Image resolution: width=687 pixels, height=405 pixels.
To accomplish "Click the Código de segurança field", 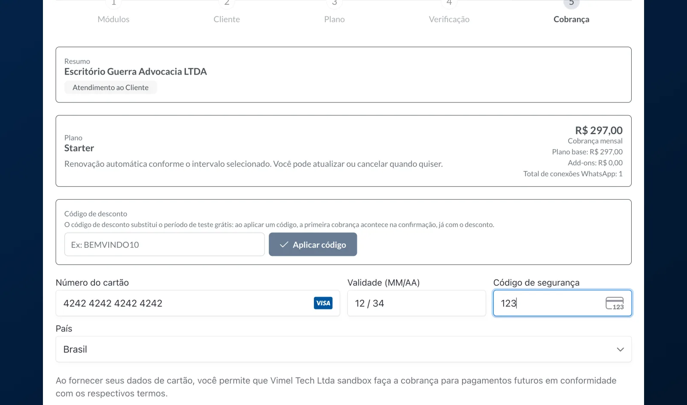I will pyautogui.click(x=562, y=303).
